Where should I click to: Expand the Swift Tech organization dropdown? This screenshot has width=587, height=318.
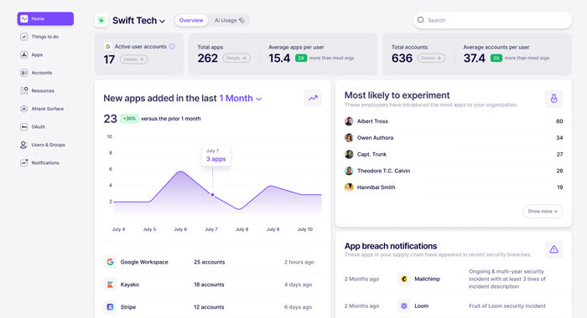click(x=138, y=21)
